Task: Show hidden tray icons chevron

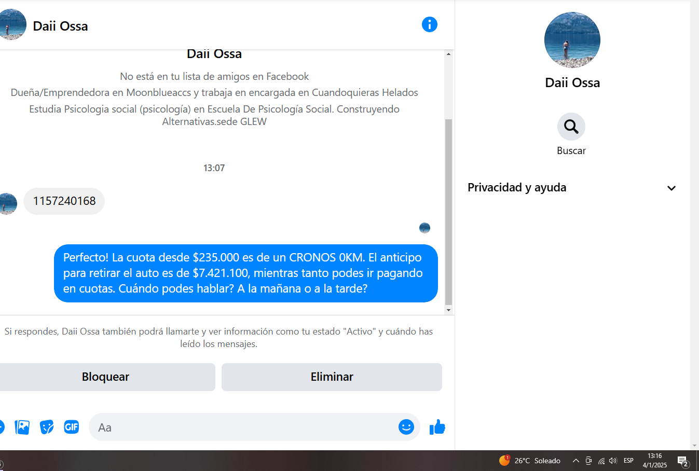Action: click(576, 461)
